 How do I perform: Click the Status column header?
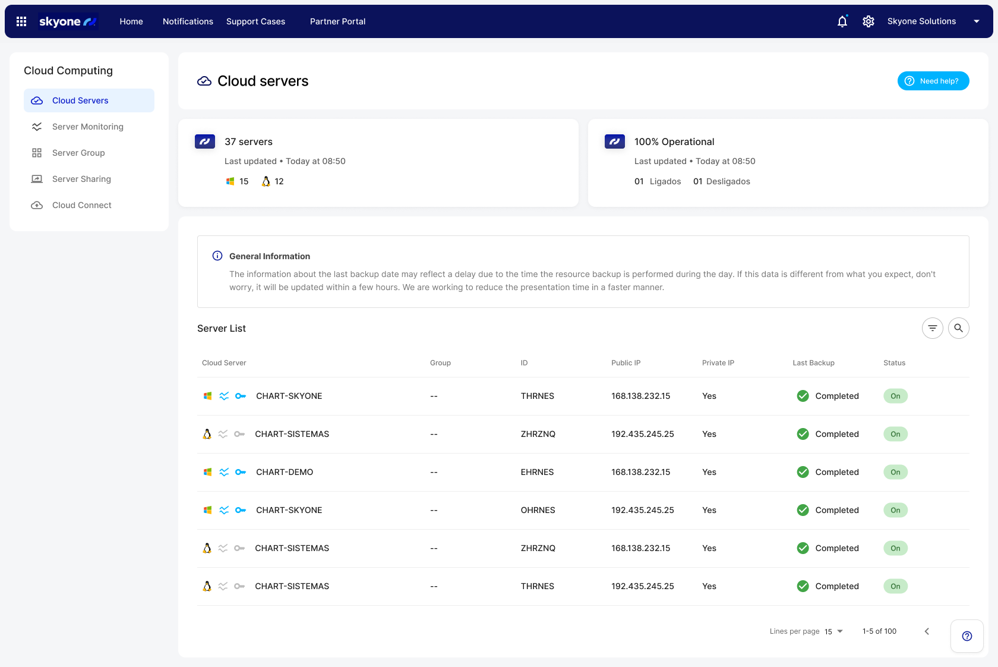tap(894, 363)
